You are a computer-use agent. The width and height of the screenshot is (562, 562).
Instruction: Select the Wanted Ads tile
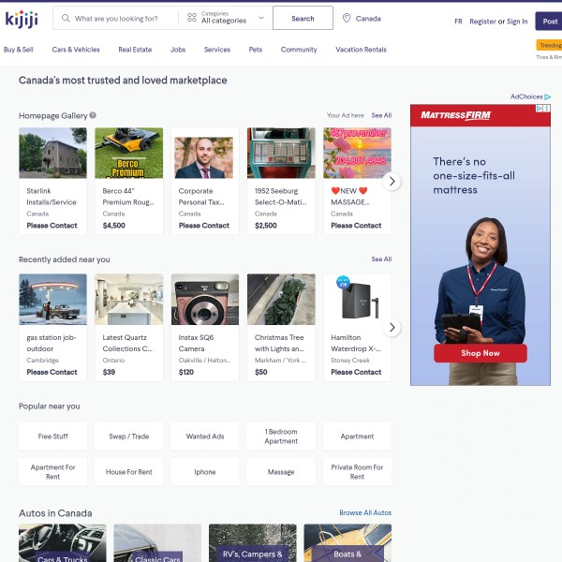click(204, 436)
